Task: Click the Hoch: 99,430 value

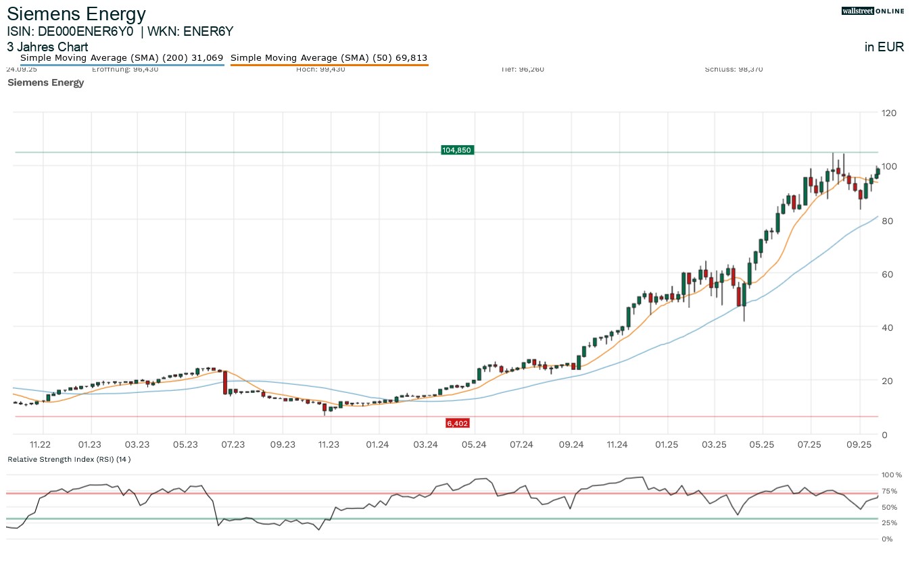Action: click(320, 69)
